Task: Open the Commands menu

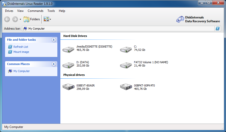Action: (x=36, y=11)
